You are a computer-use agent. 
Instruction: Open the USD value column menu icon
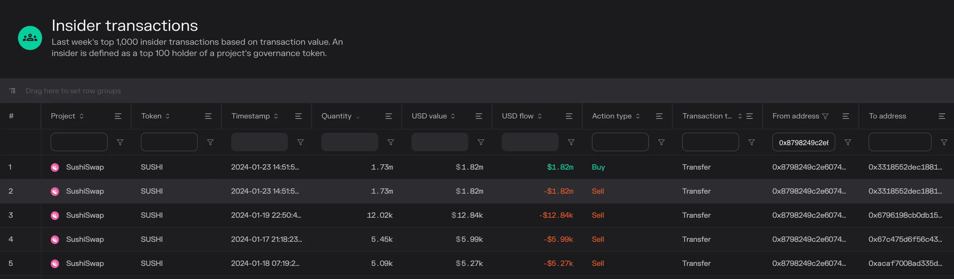pyautogui.click(x=479, y=116)
